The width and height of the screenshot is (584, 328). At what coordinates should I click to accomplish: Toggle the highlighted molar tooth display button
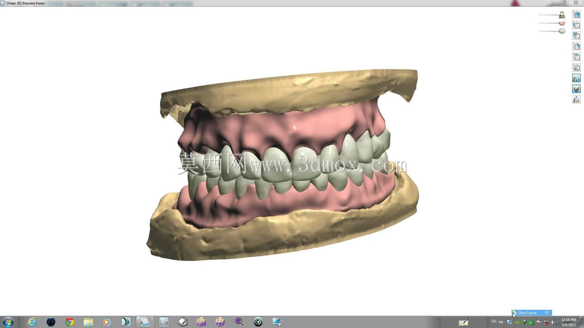point(576,78)
